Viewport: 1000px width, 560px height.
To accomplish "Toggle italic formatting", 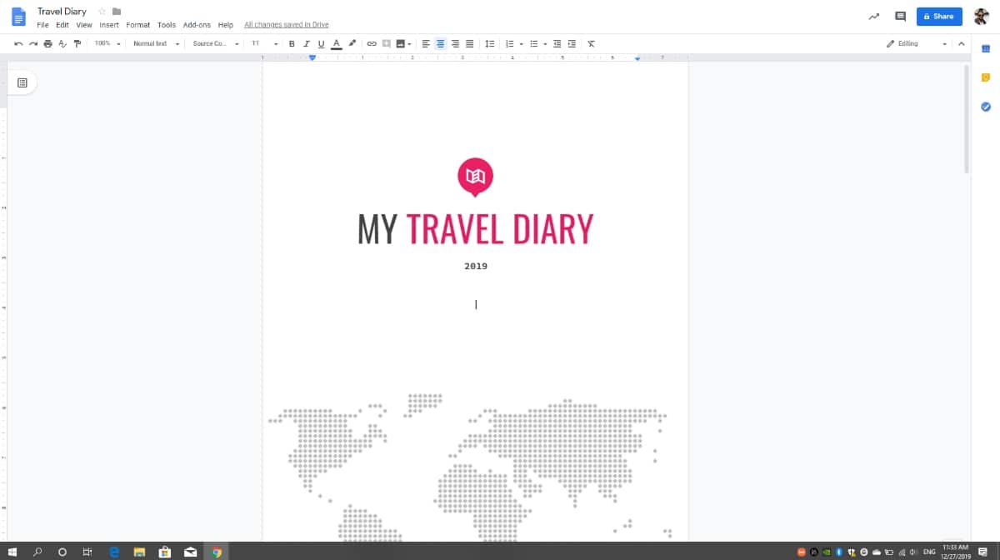I will pyautogui.click(x=306, y=43).
